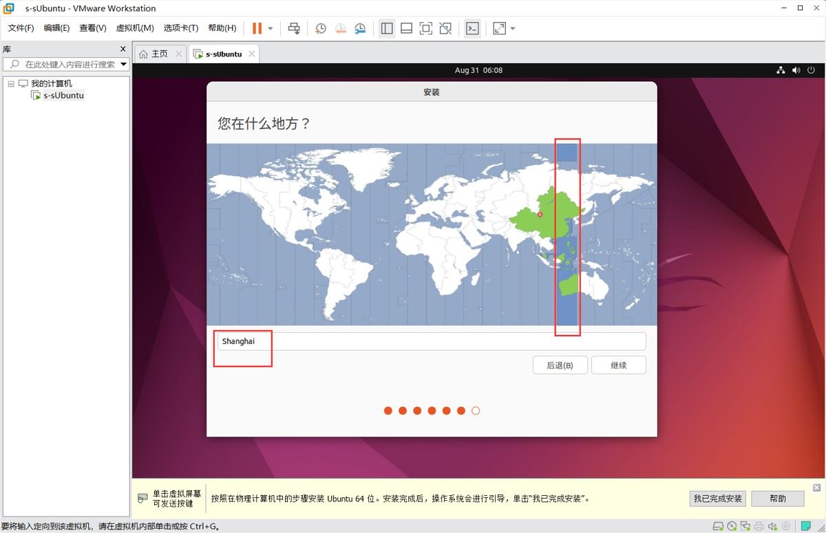Image resolution: width=826 pixels, height=533 pixels.
Task: Click the 继续 button
Action: coord(619,365)
